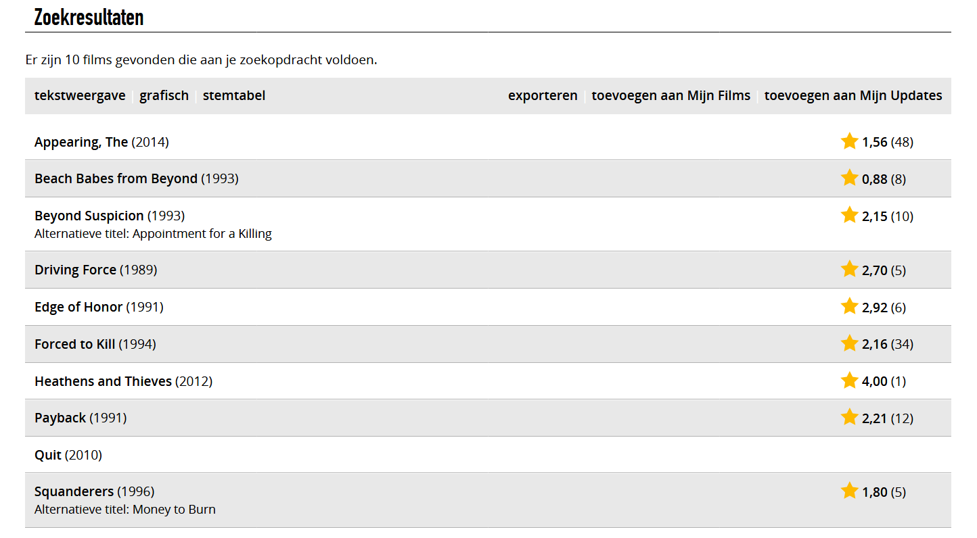Image resolution: width=977 pixels, height=538 pixels.
Task: Open the Heathens and Thieves film page
Action: tap(103, 381)
